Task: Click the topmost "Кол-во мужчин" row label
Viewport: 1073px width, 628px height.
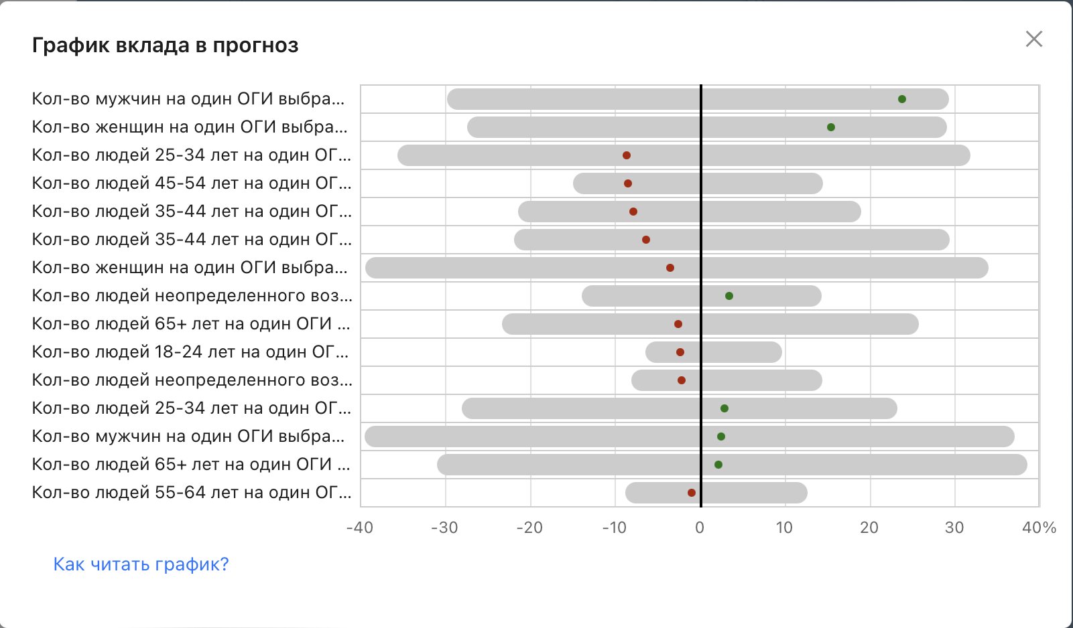Action: pos(188,99)
